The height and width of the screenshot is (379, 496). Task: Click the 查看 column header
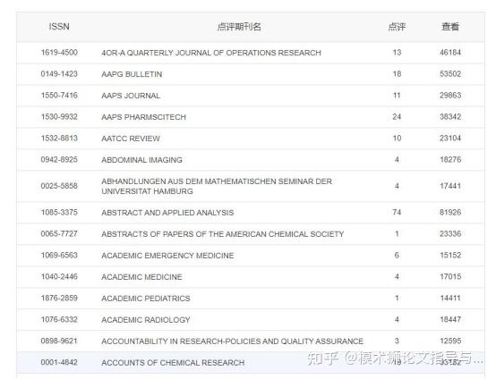click(450, 27)
